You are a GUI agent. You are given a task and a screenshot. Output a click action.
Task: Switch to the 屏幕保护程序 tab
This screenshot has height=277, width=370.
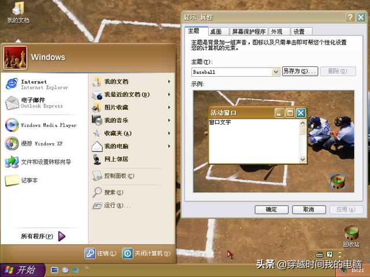[249, 31]
